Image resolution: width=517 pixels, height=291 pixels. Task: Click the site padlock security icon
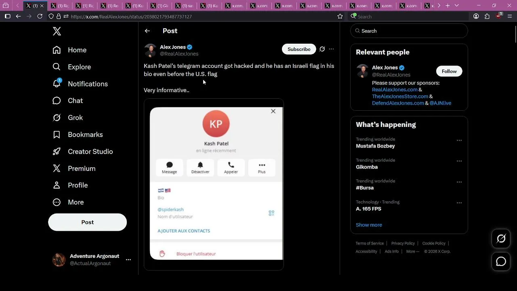[x=59, y=17]
